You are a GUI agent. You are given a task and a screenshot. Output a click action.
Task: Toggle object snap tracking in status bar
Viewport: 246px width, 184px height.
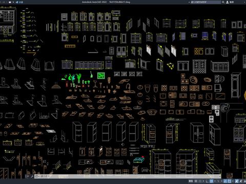(225, 181)
